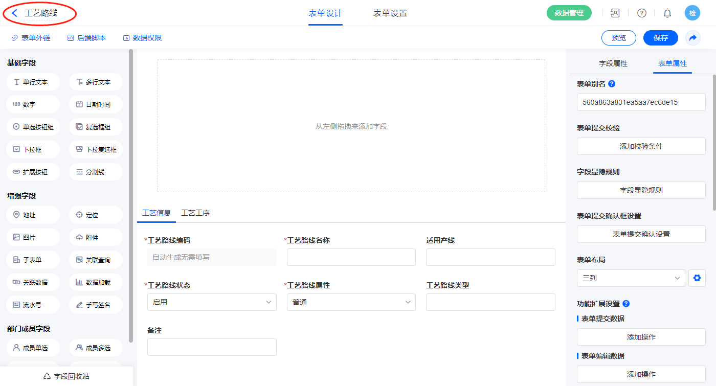
Task: Click the 工艺路线名称 input field
Action: pyautogui.click(x=351, y=257)
